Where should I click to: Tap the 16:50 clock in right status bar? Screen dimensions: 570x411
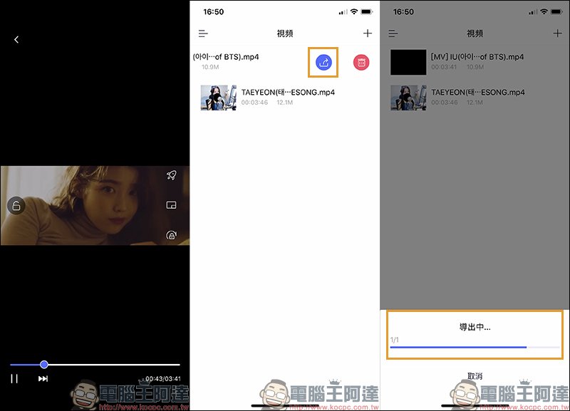(x=403, y=12)
